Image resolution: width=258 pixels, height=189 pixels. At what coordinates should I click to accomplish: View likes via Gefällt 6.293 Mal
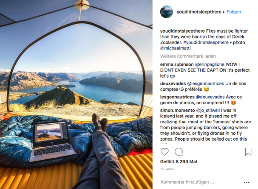(179, 161)
